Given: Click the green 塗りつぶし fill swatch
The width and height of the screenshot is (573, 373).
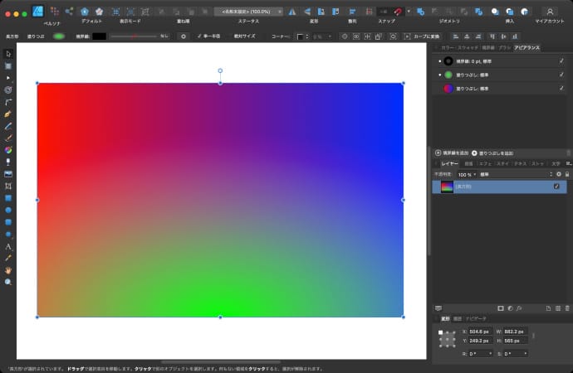Looking at the screenshot, I should click(60, 36).
